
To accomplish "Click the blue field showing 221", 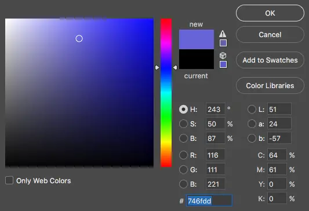I will click(x=215, y=184).
